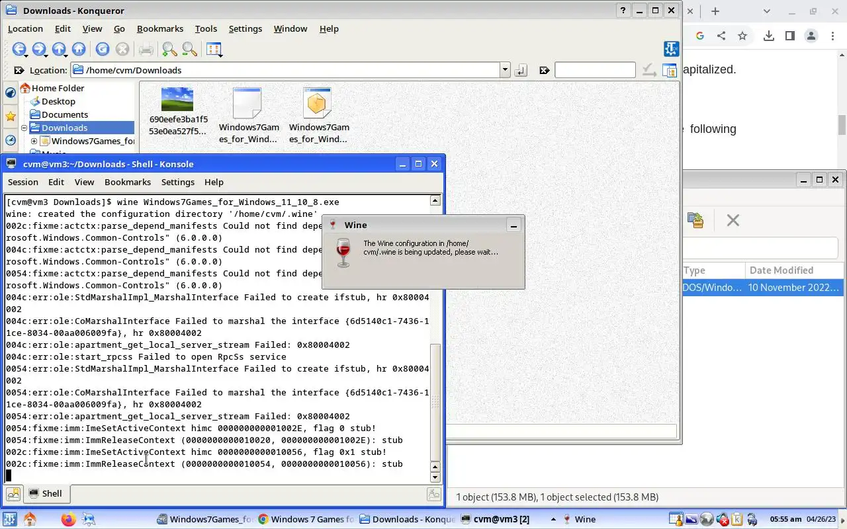Select Home Folder in the sidebar tree
Image resolution: width=847 pixels, height=529 pixels.
[58, 88]
